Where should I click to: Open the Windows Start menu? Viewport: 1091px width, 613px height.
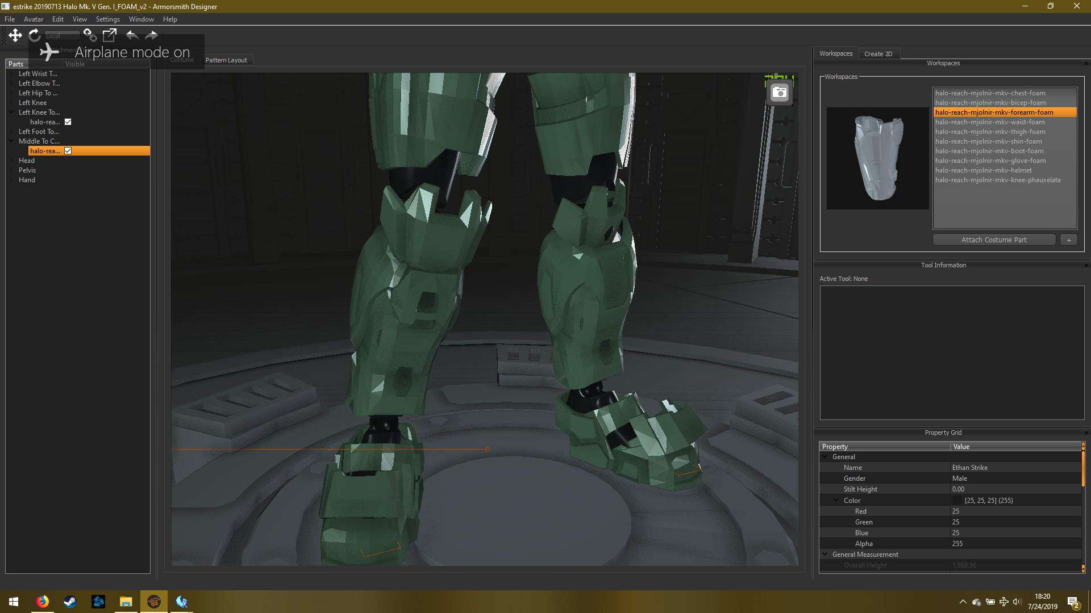click(14, 602)
